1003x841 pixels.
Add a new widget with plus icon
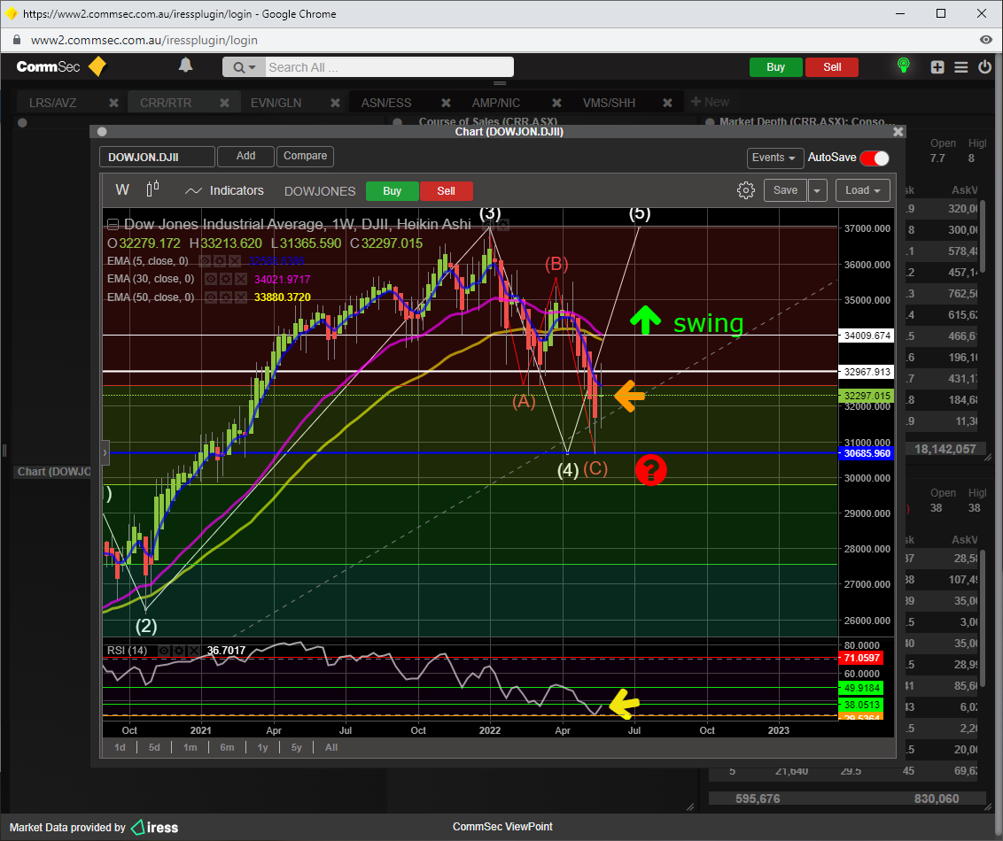[937, 67]
